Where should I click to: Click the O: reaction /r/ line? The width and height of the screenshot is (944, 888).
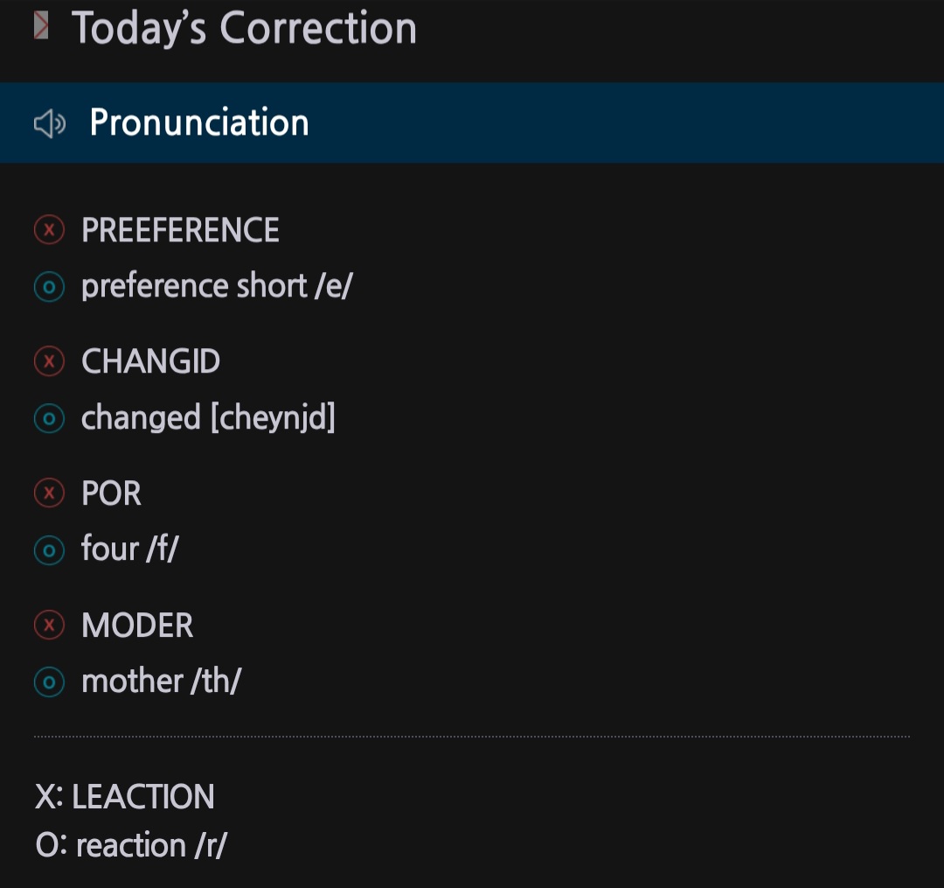131,846
